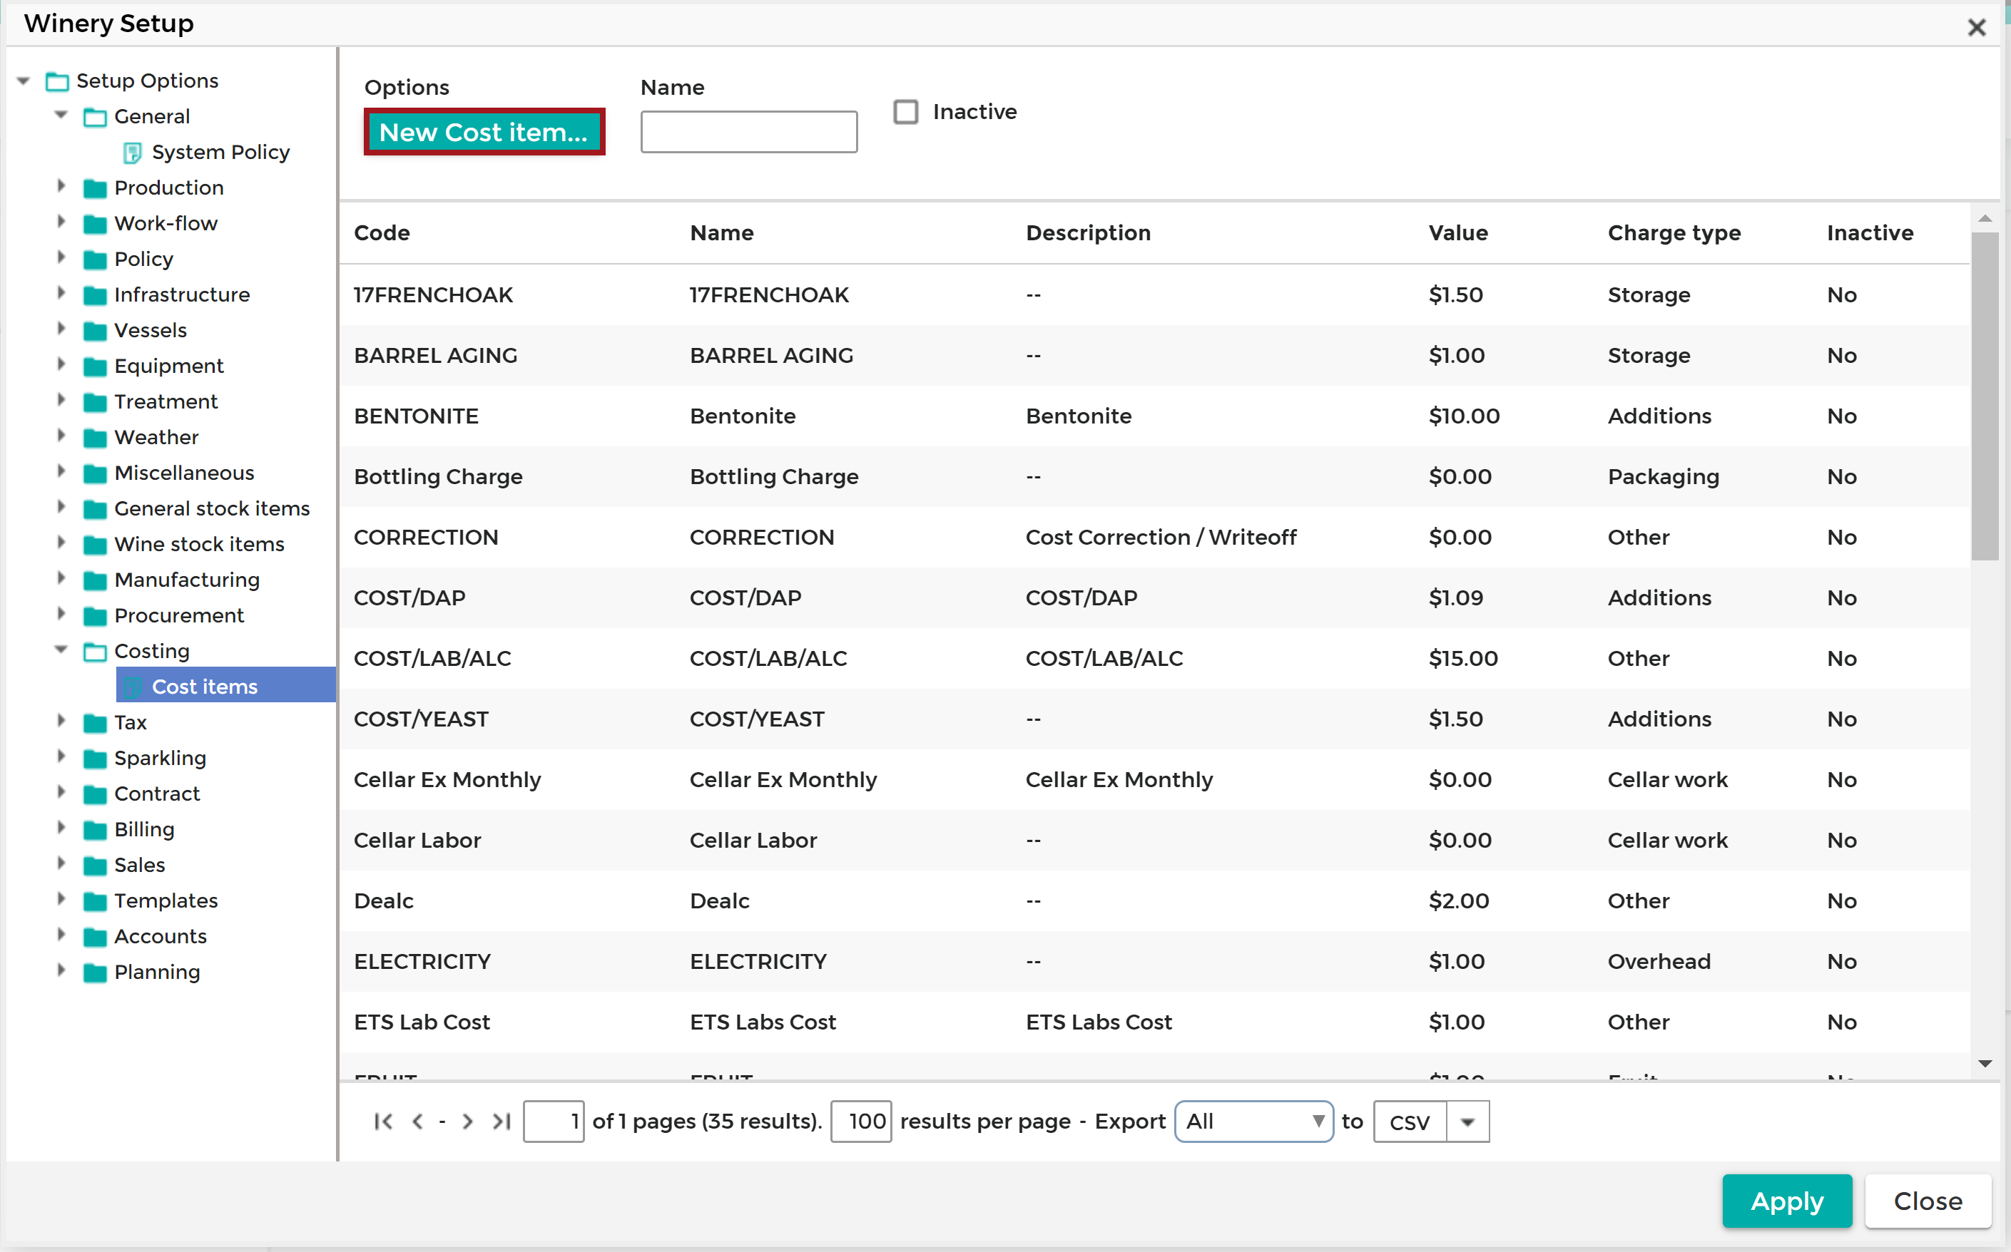Image resolution: width=2011 pixels, height=1252 pixels.
Task: Focus the Name filter input field
Action: pyautogui.click(x=749, y=132)
